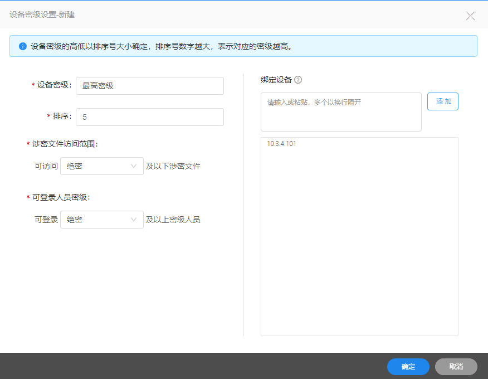Image resolution: width=488 pixels, height=379 pixels.
Task: Click the help icon beside 绑定设备
Action: click(x=298, y=80)
